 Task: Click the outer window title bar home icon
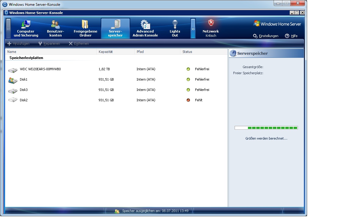tap(5, 4)
